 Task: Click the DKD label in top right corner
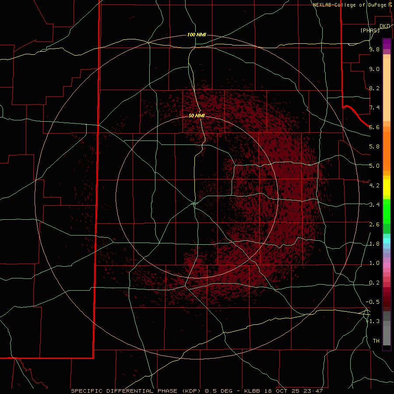click(x=384, y=26)
